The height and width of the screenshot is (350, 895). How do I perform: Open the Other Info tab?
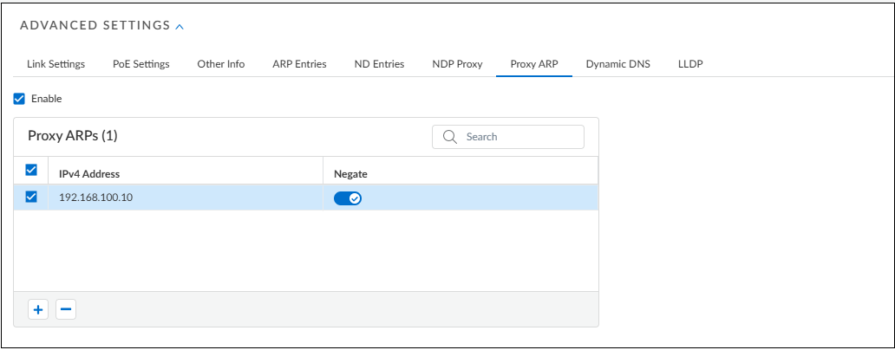tap(221, 64)
